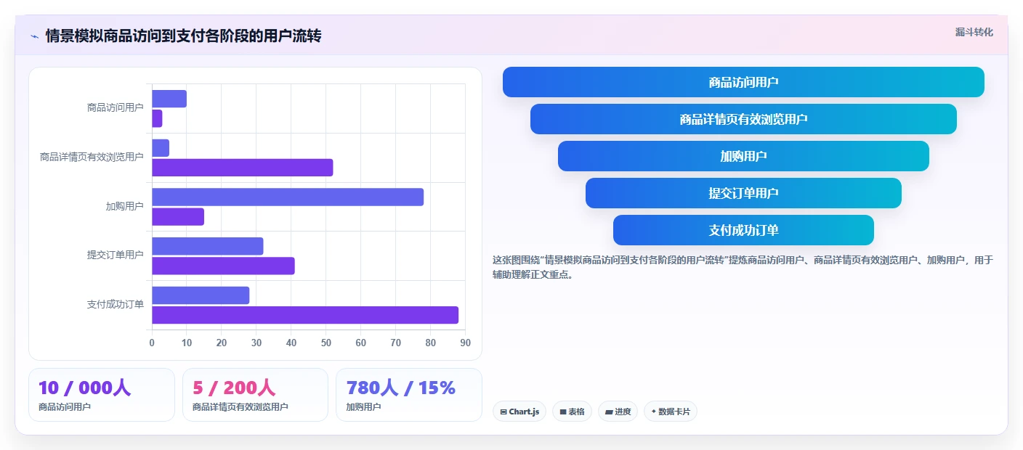Click the purple bar for 商品详情页有效浏览用户
This screenshot has height=450, width=1023.
point(243,168)
